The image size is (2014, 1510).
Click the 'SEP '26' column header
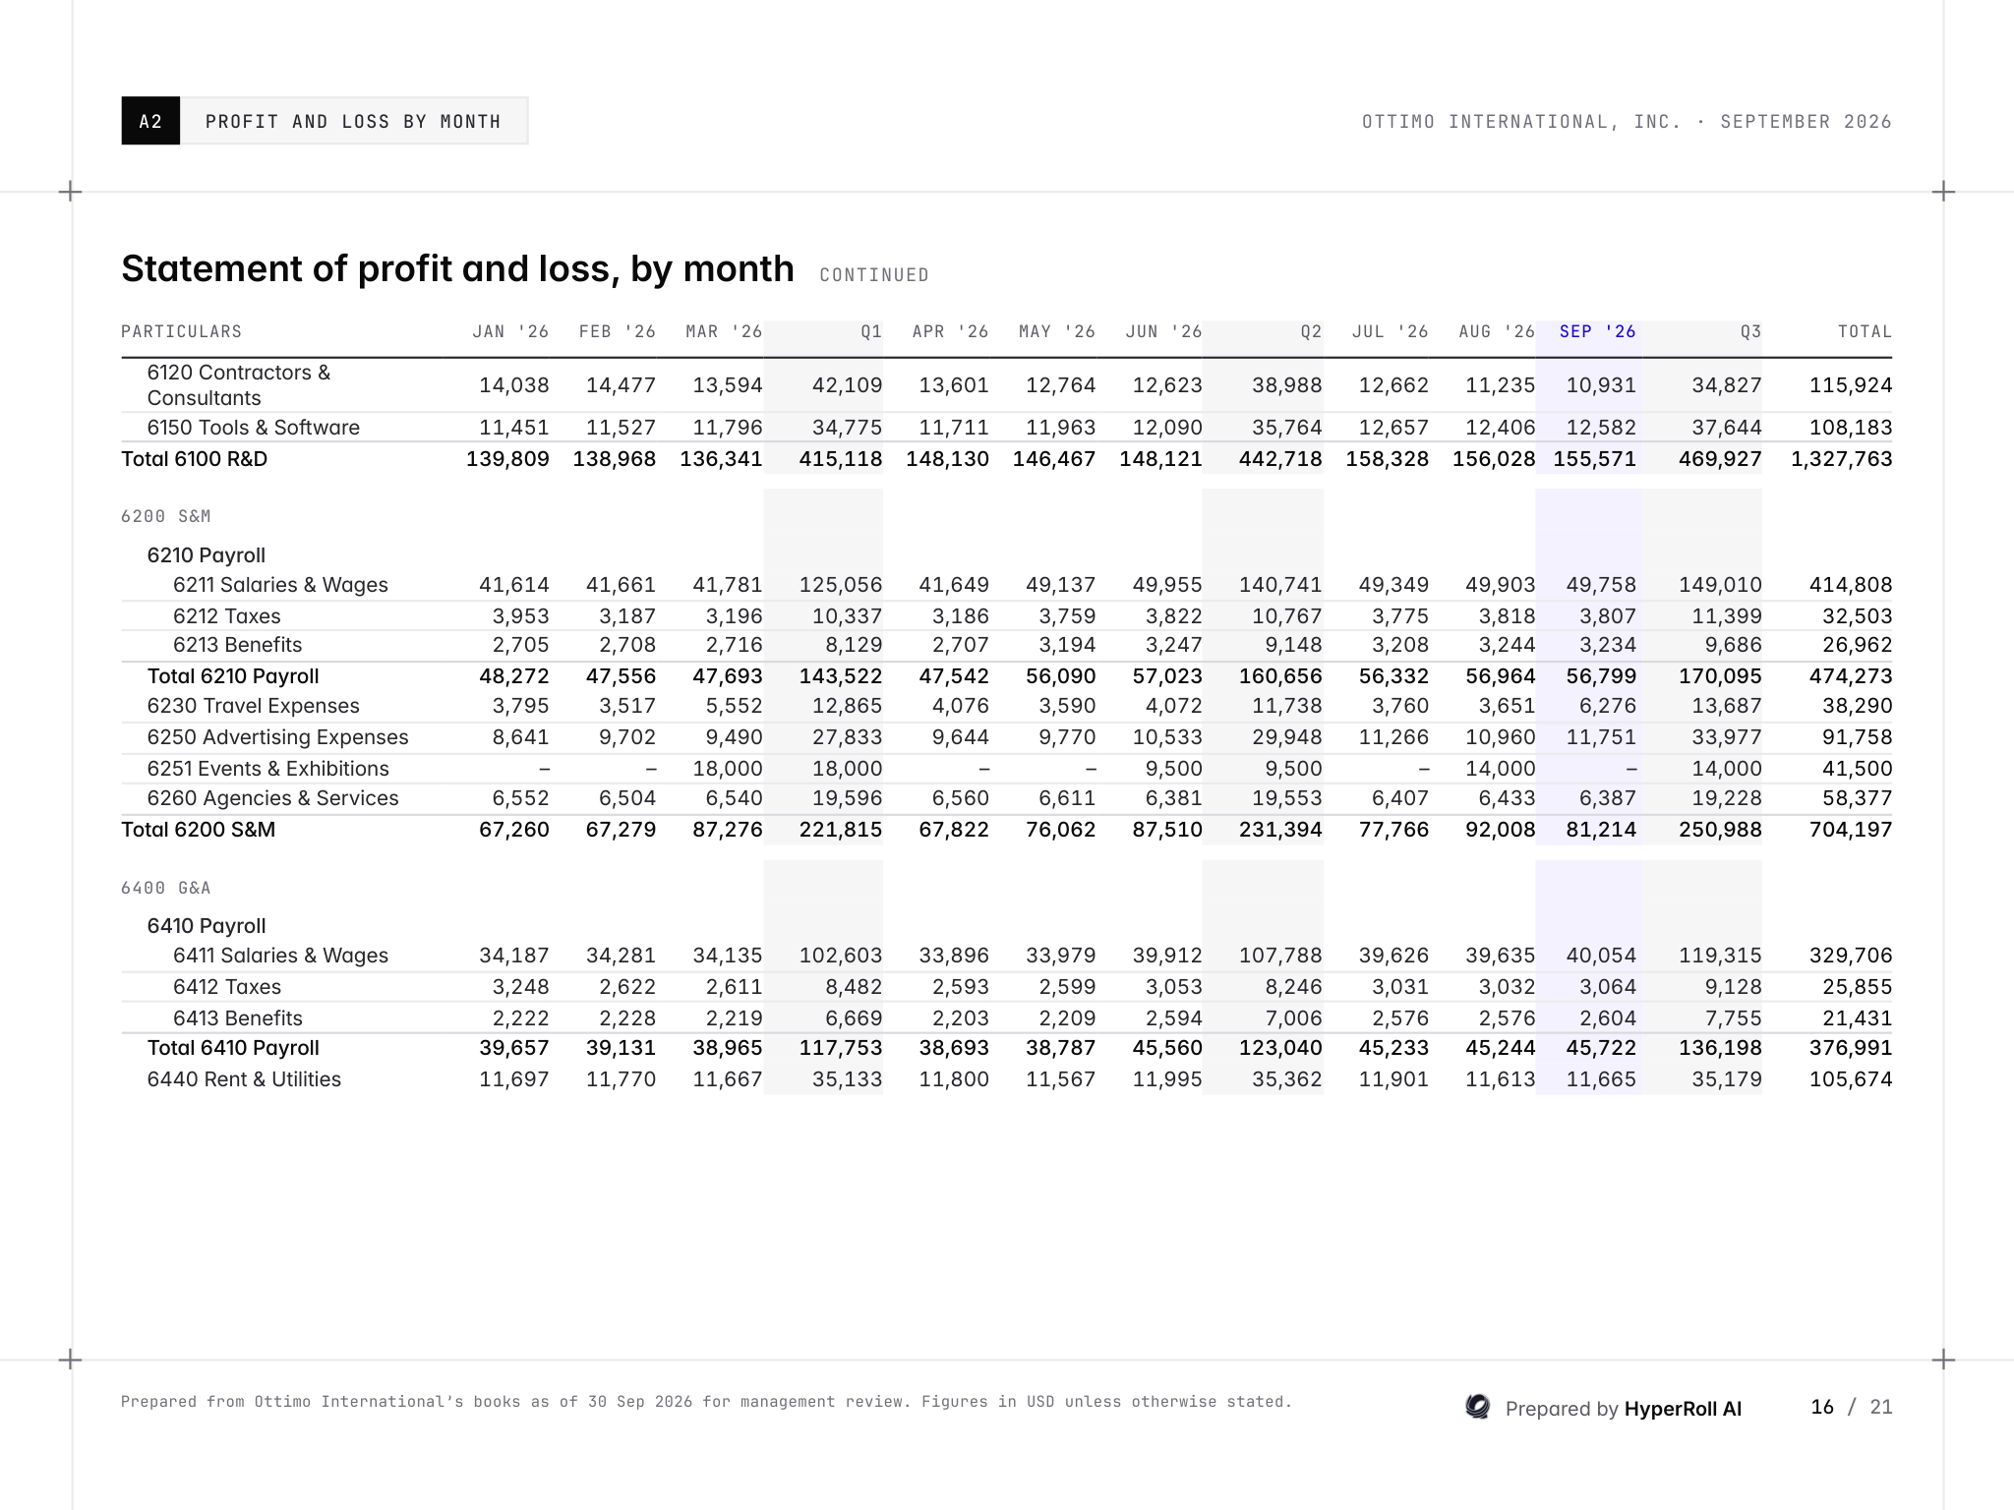coord(1597,331)
